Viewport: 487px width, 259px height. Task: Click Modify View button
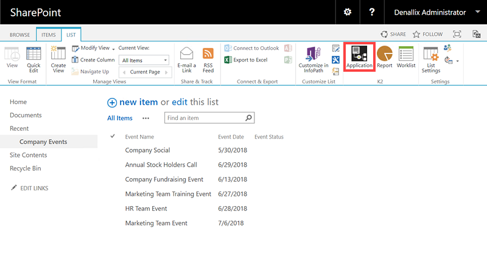pyautogui.click(x=91, y=48)
